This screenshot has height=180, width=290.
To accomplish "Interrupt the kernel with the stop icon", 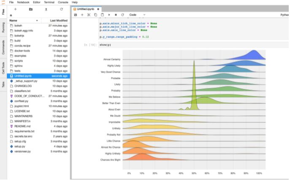I will [116, 15].
